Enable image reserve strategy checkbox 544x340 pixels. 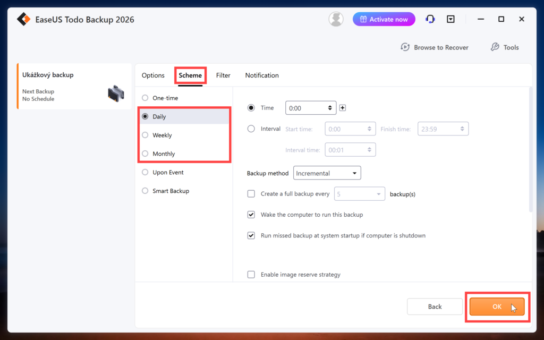pyautogui.click(x=251, y=275)
